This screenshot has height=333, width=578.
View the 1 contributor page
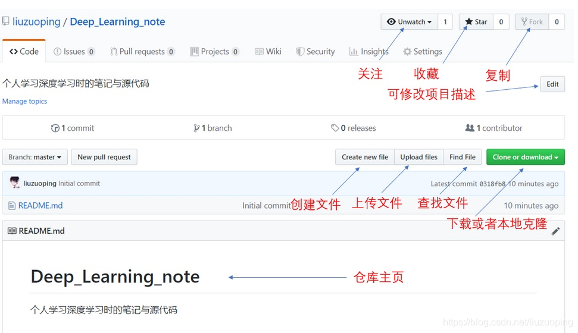(494, 128)
